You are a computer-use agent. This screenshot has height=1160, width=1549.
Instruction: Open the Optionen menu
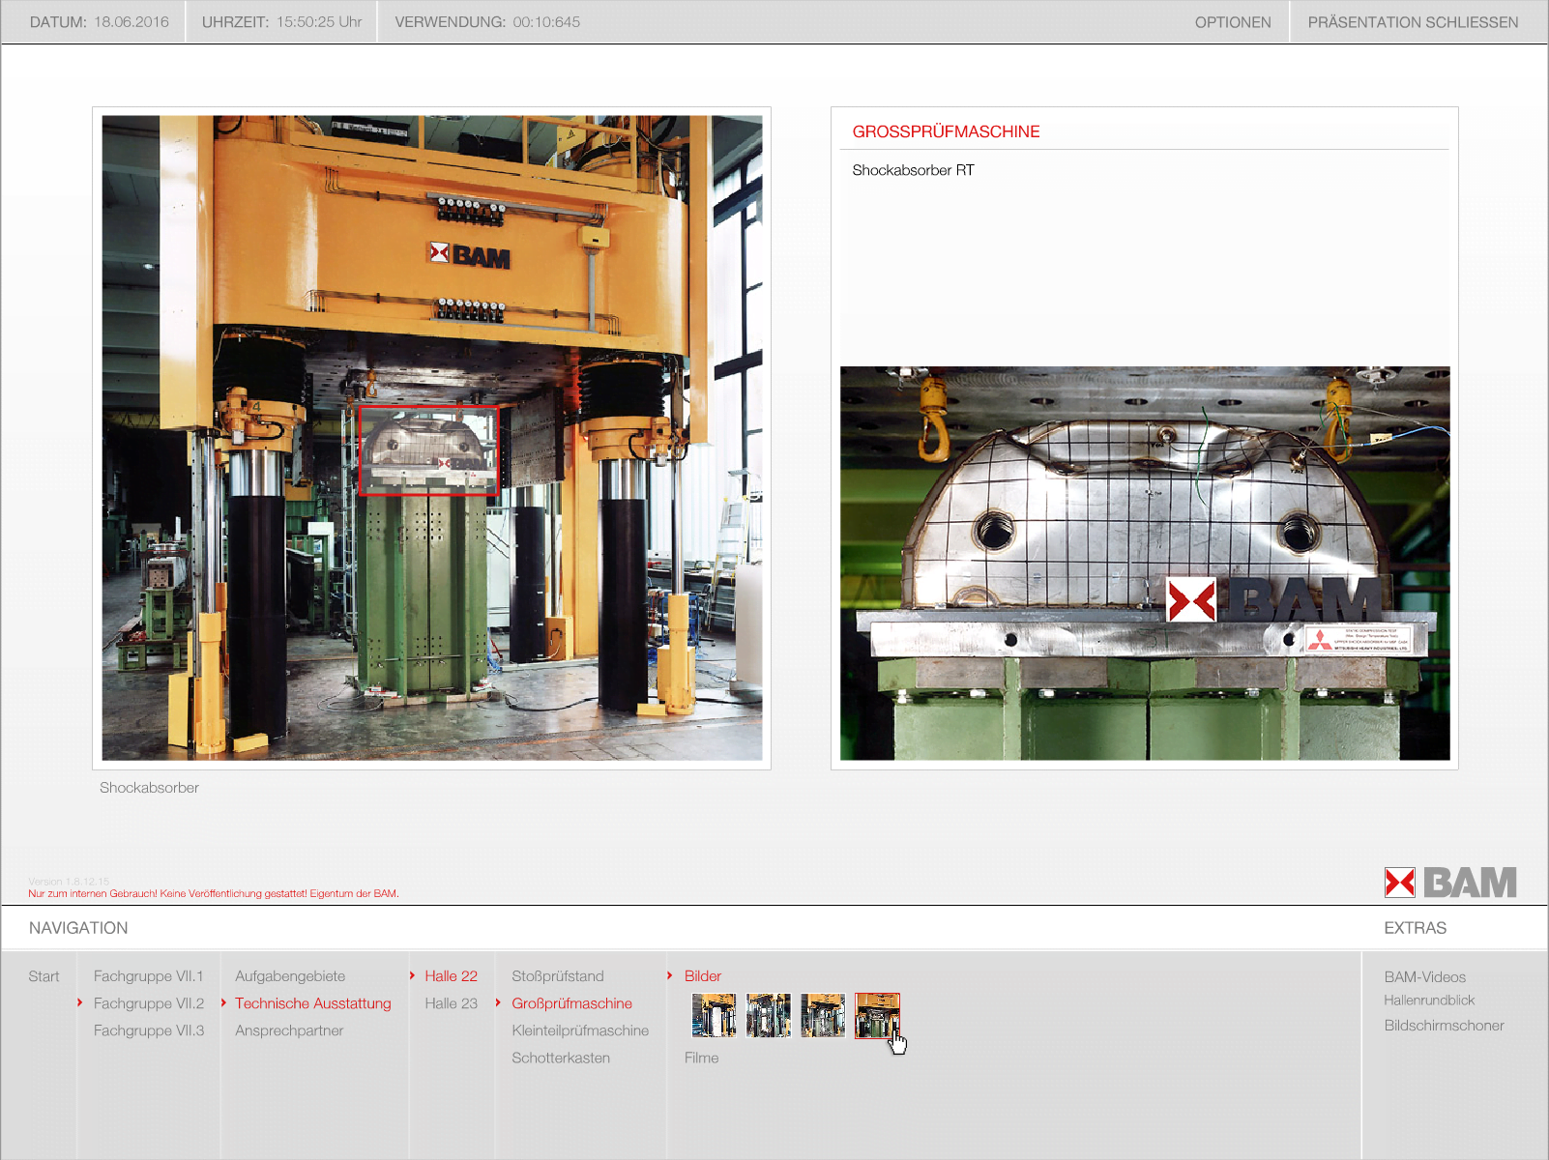[1232, 22]
